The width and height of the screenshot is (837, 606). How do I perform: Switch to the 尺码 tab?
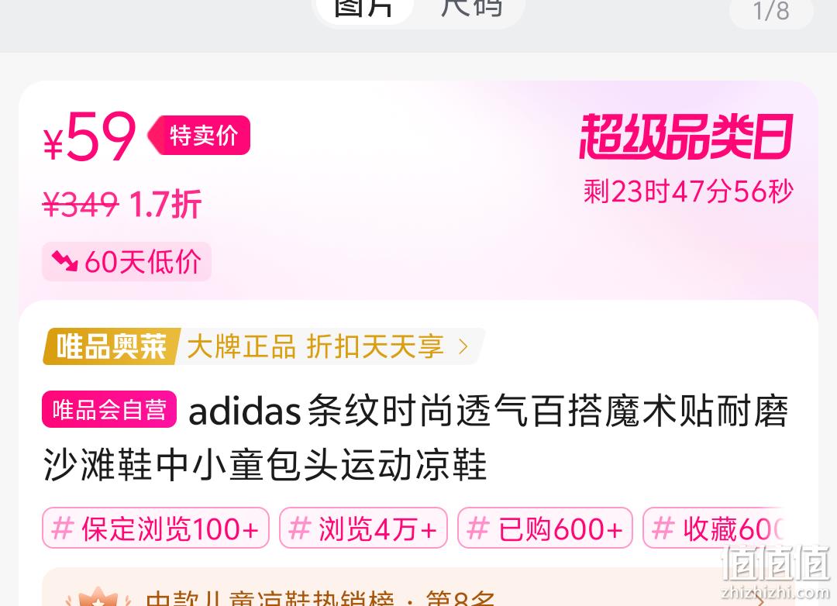coord(471,8)
